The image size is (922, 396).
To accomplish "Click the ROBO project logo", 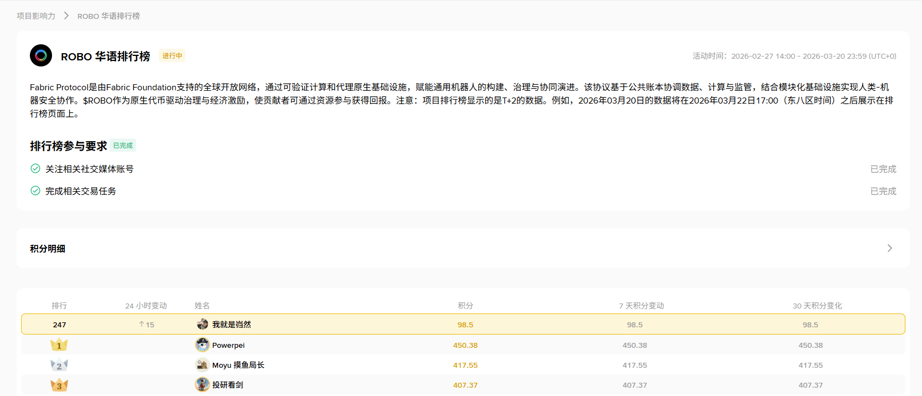I will (x=41, y=55).
